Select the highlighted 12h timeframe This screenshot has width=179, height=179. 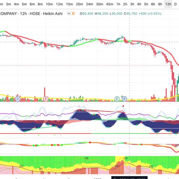click(168, 4)
